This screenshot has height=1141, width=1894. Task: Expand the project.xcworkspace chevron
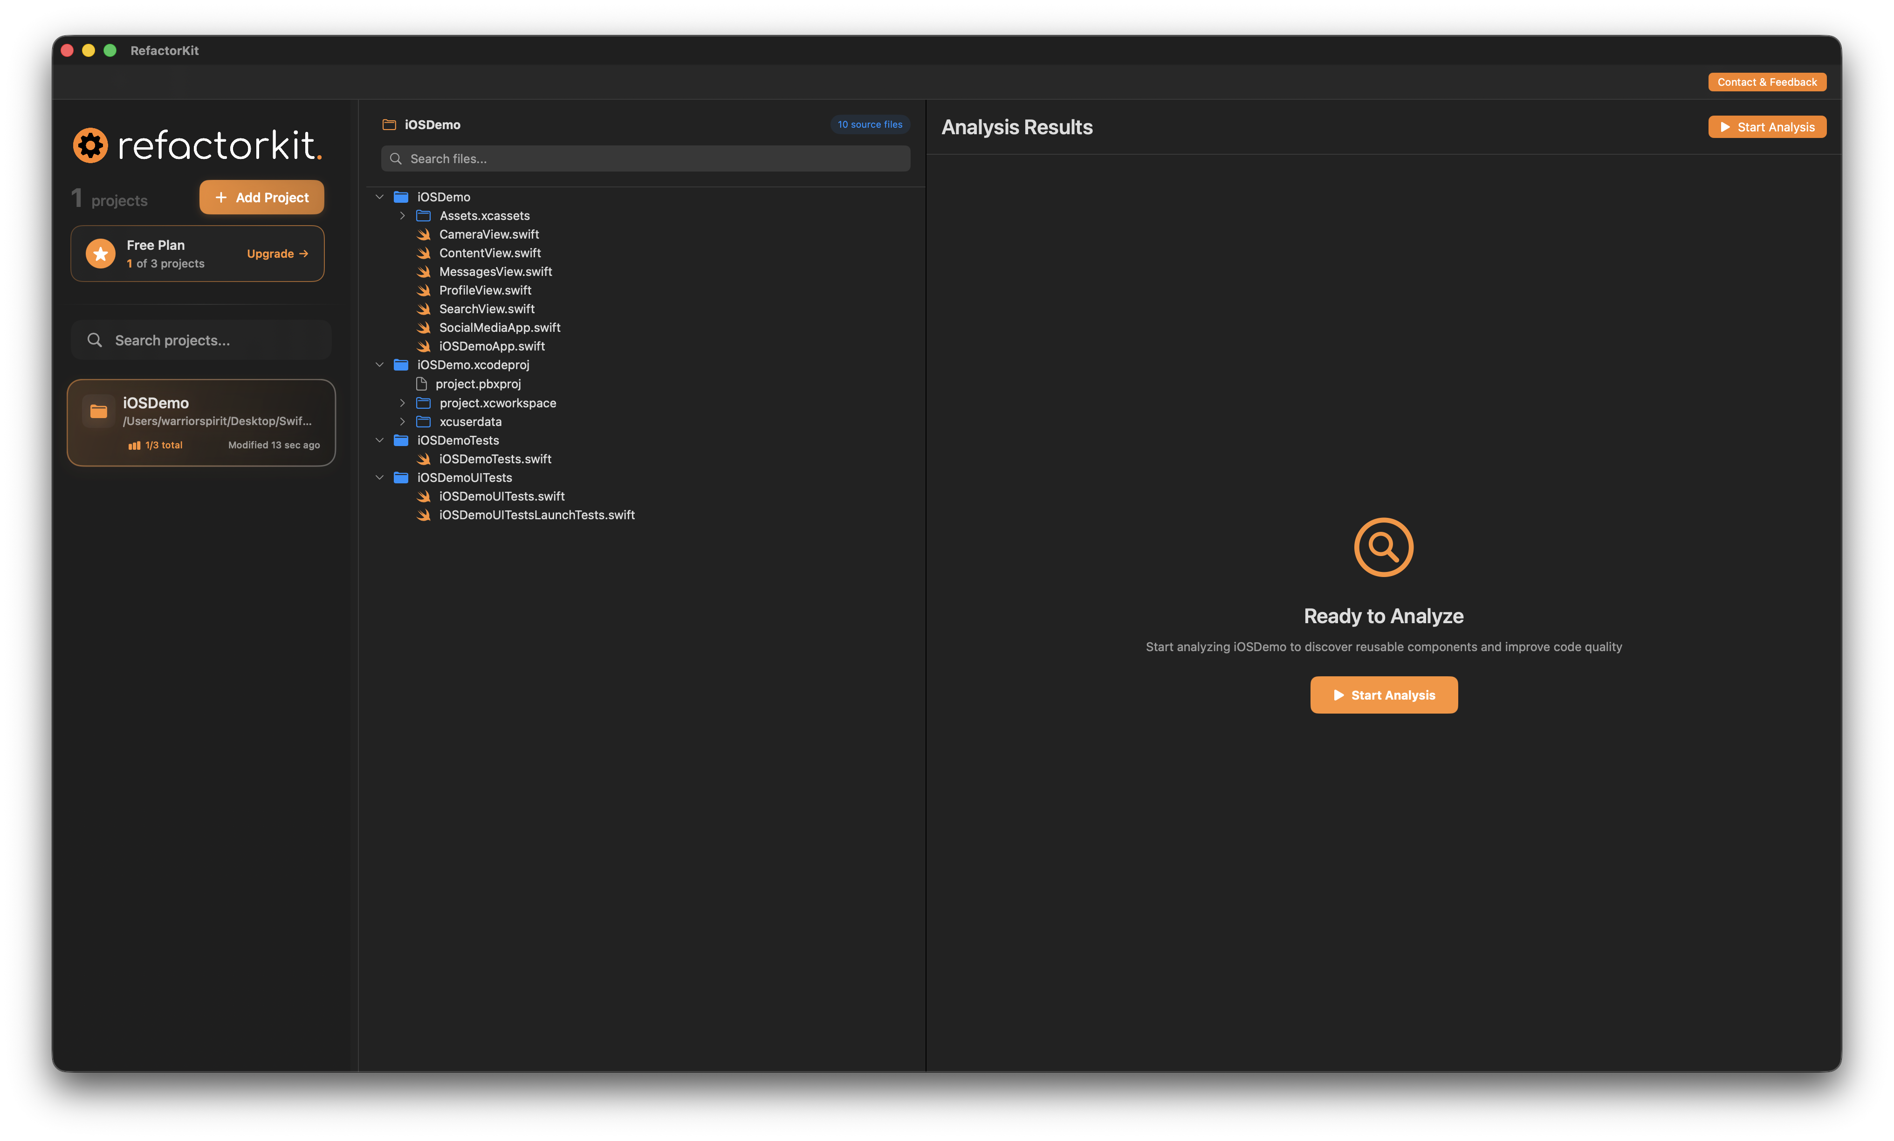[402, 403]
